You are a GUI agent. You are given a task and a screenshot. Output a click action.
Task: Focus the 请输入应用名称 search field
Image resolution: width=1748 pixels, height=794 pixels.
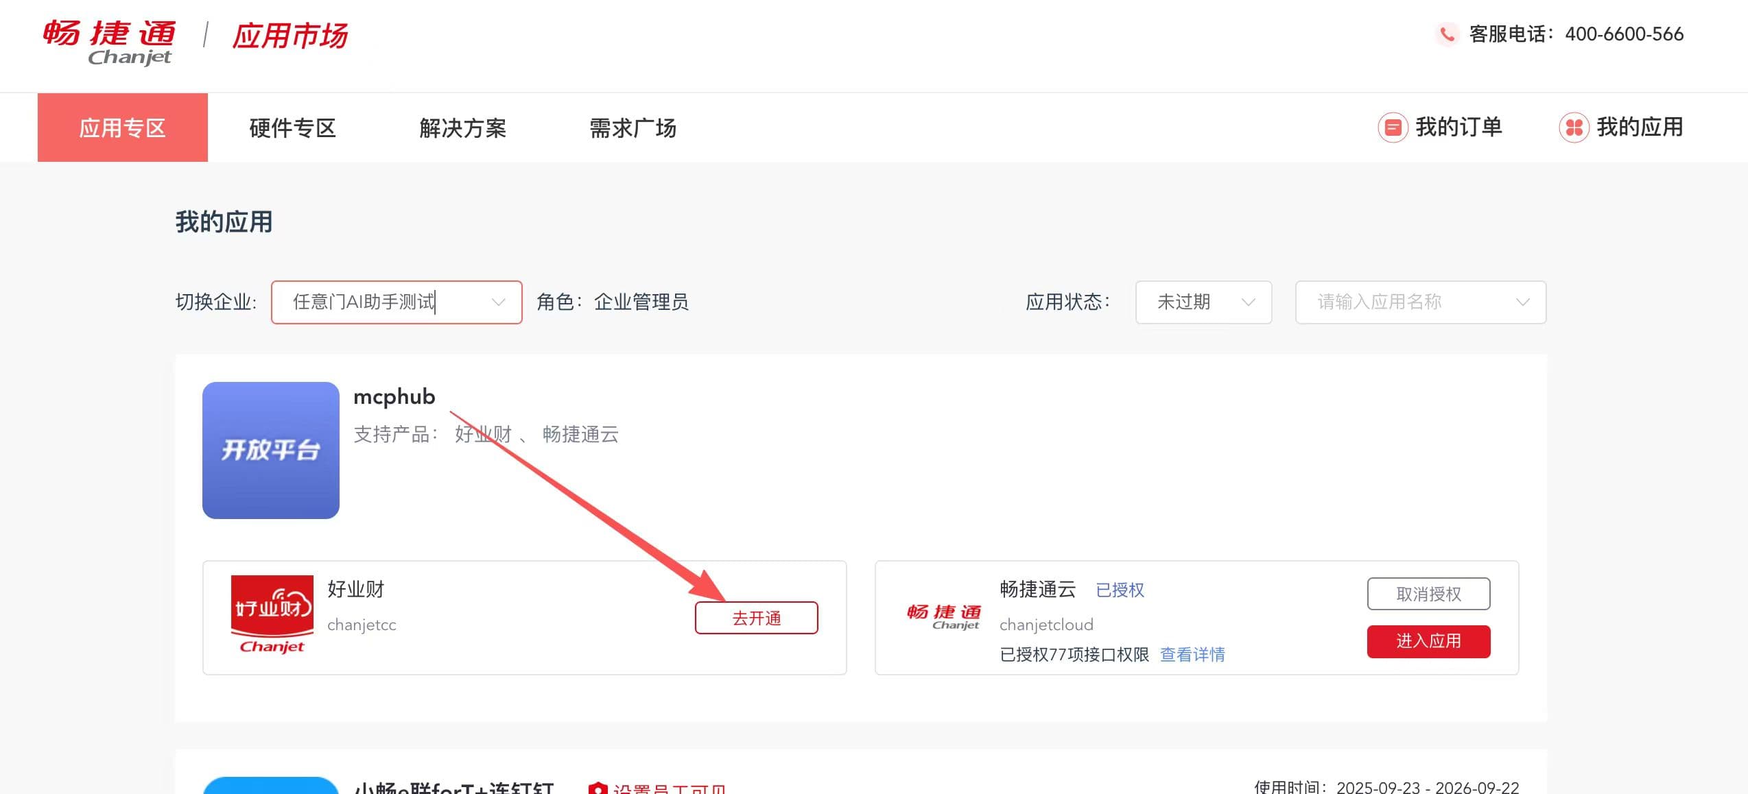(1421, 302)
